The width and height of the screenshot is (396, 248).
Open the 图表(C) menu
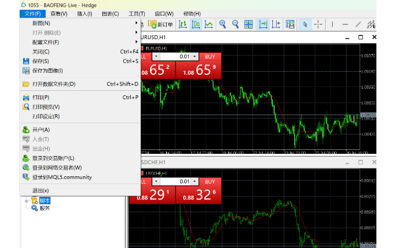point(111,14)
